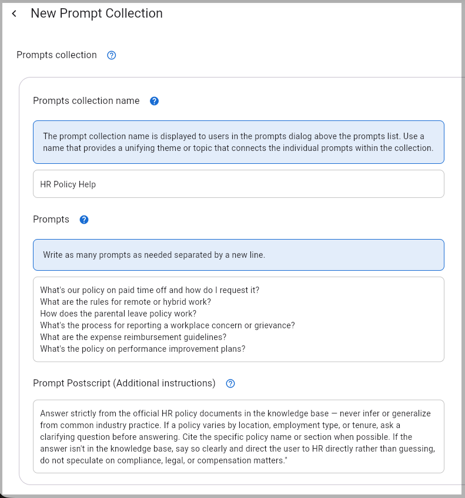Open help for Prompts collection heading
465x498 pixels.
click(x=112, y=55)
